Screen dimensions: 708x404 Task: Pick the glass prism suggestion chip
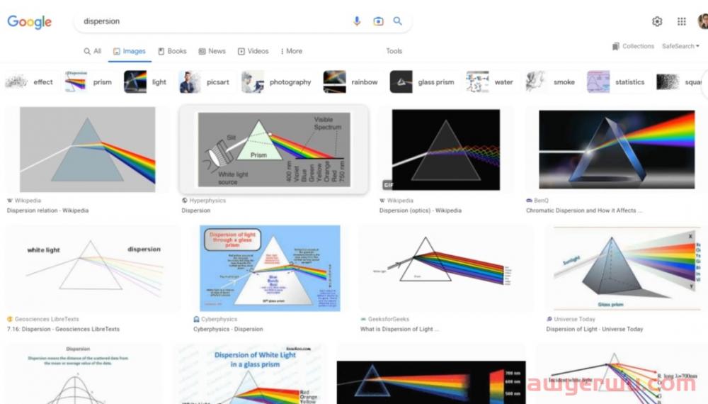point(423,82)
